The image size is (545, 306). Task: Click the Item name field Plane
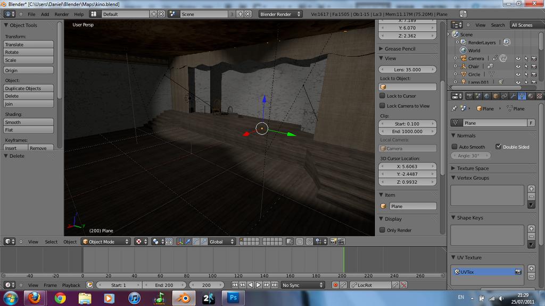(x=412, y=206)
